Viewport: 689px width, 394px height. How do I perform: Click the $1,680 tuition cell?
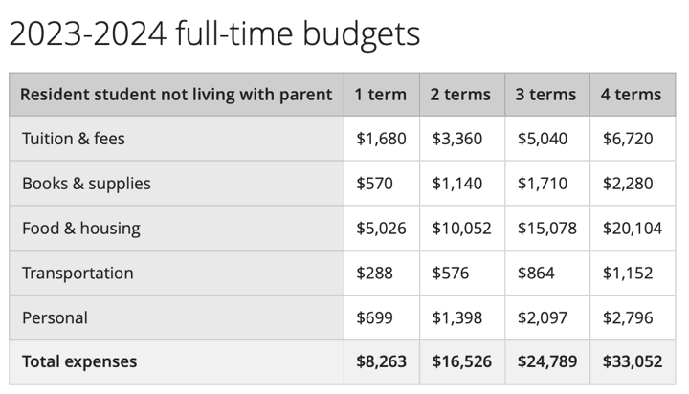click(x=381, y=139)
